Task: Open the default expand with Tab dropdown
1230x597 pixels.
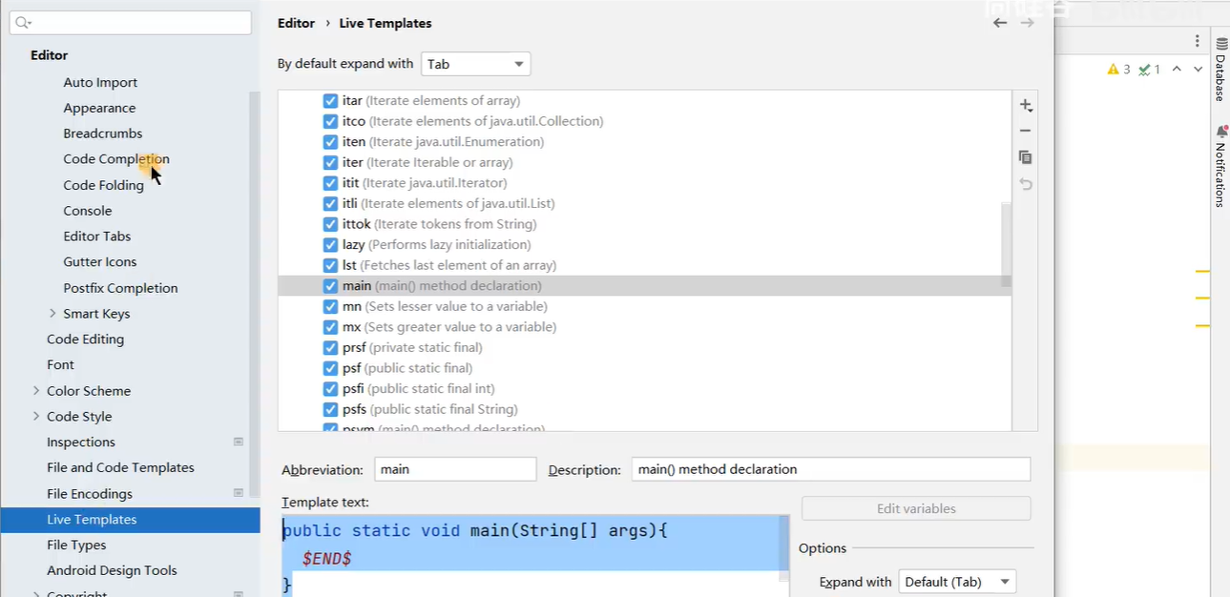Action: (475, 64)
